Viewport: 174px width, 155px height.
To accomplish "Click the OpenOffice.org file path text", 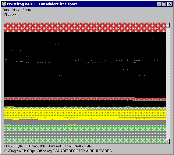I will pos(58,151).
